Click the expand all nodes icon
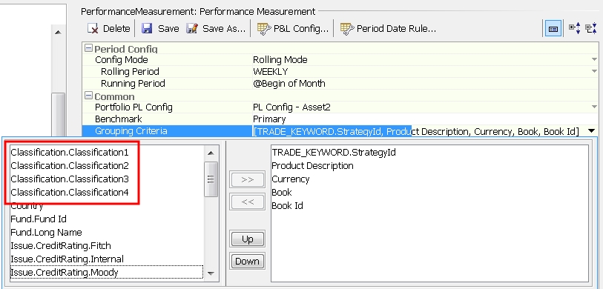Viewport: 603px width, 289px height. (574, 28)
